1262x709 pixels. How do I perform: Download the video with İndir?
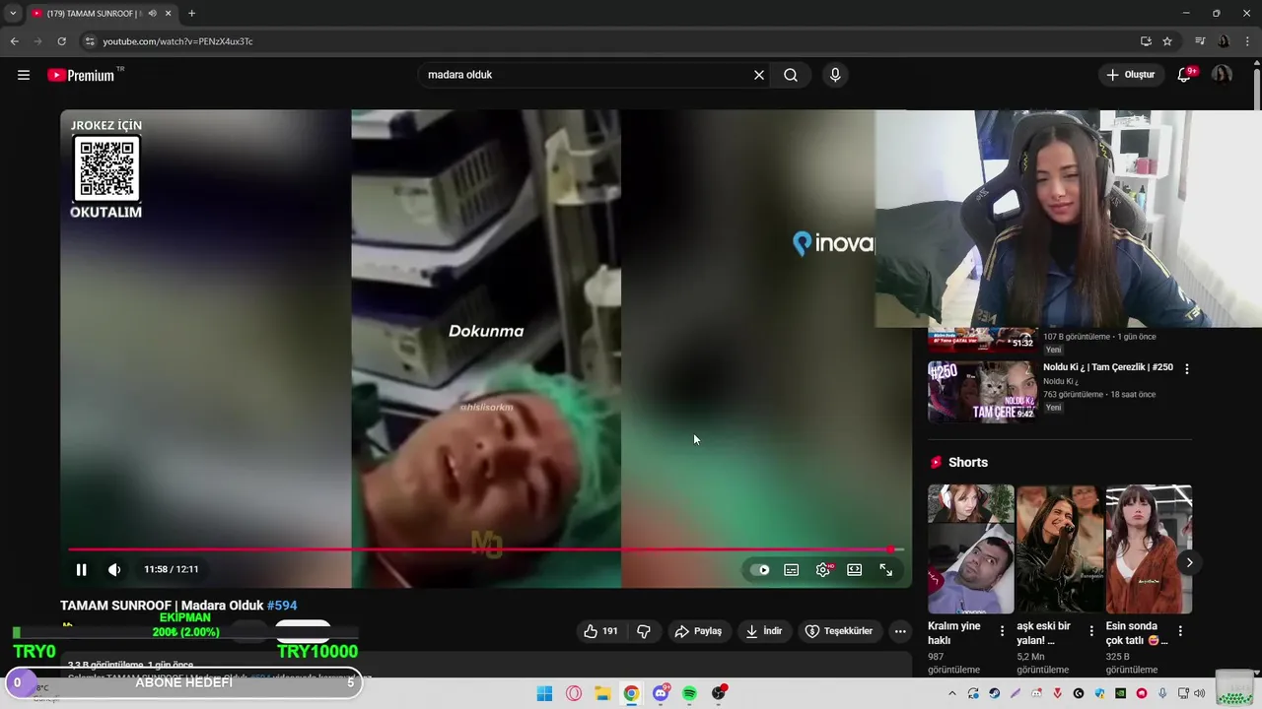coord(764,631)
